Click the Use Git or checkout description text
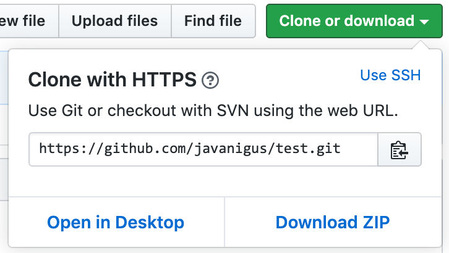Viewport: 449px width, 253px height. (x=213, y=110)
